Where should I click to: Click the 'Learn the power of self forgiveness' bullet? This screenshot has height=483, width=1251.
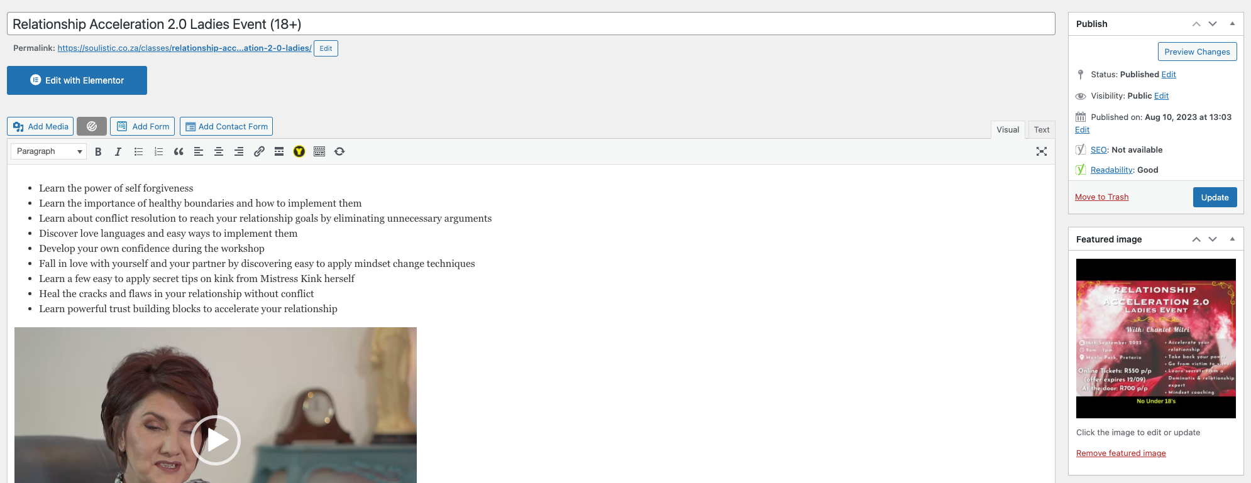116,188
